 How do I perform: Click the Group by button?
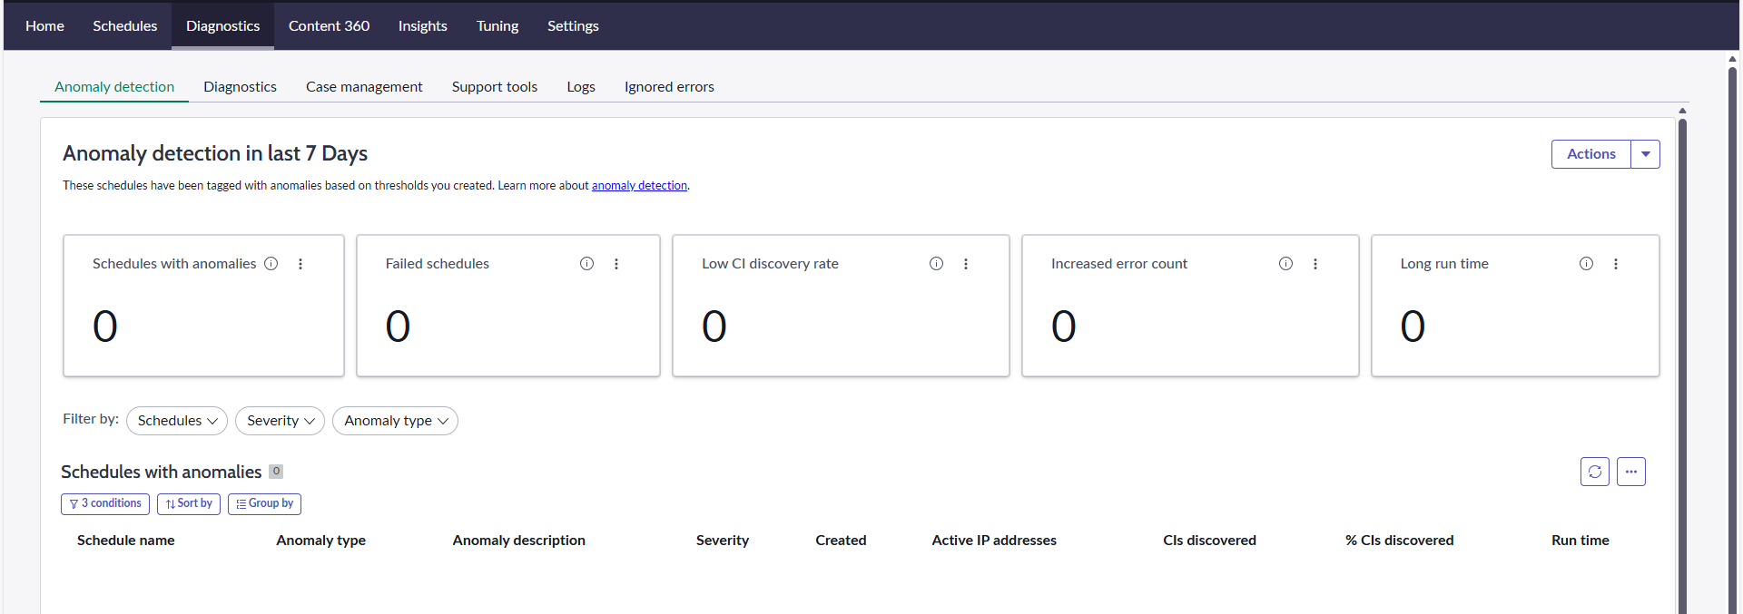(x=264, y=503)
